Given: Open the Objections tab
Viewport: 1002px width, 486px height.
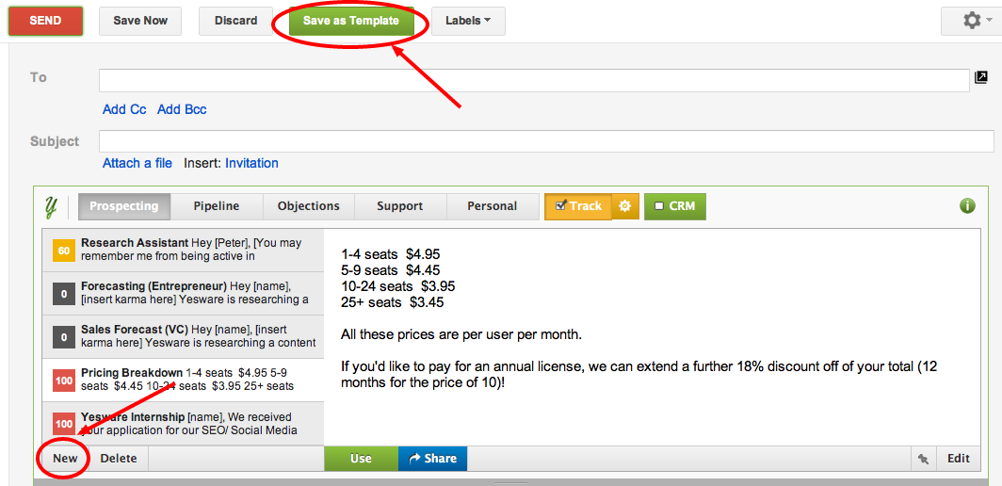Looking at the screenshot, I should (x=308, y=206).
